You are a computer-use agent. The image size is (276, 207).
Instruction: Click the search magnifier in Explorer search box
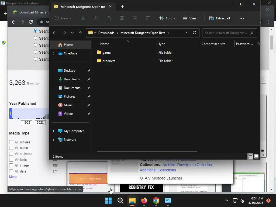tap(252, 33)
